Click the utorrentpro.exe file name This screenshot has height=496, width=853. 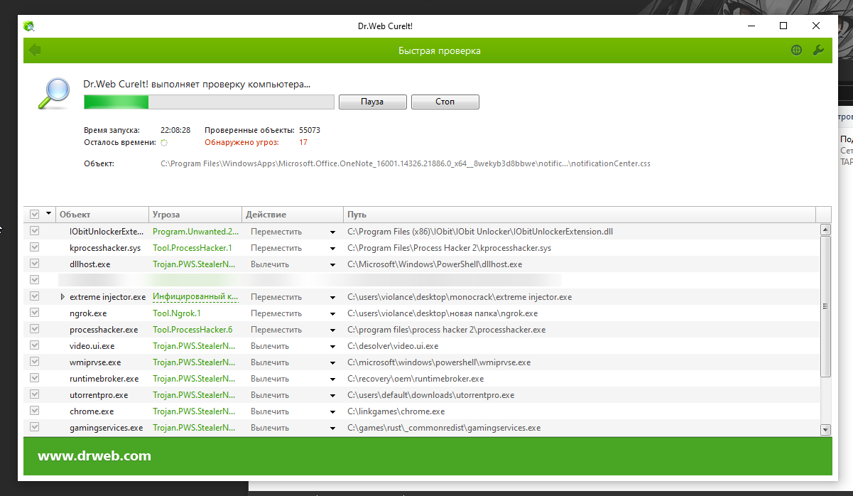99,395
